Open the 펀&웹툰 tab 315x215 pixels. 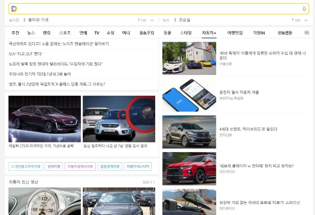285,33
